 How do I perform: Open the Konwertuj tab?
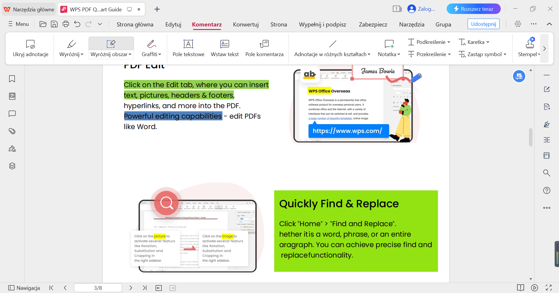pyautogui.click(x=246, y=24)
